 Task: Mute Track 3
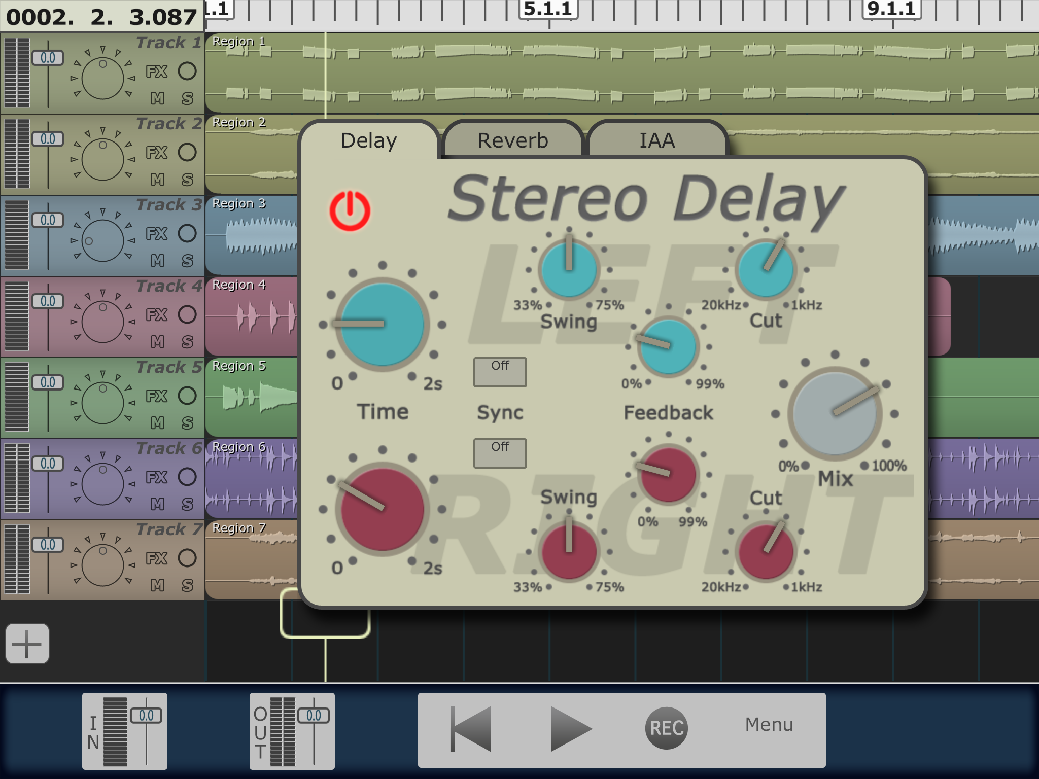point(157,260)
